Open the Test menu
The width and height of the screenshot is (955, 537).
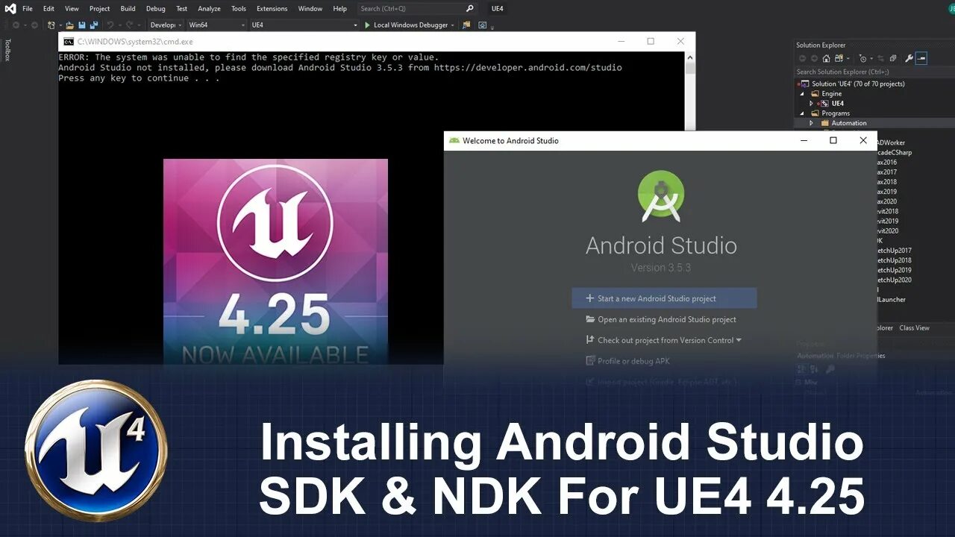click(x=182, y=8)
